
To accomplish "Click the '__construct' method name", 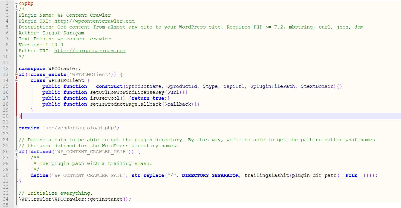I will pyautogui.click(x=106, y=86).
